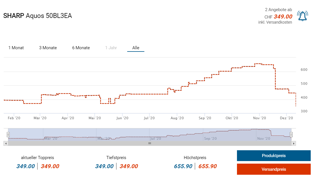Viewport: 313px width, 177px height.
Task: Click the 2 Angebote ab text
Action: click(x=278, y=10)
